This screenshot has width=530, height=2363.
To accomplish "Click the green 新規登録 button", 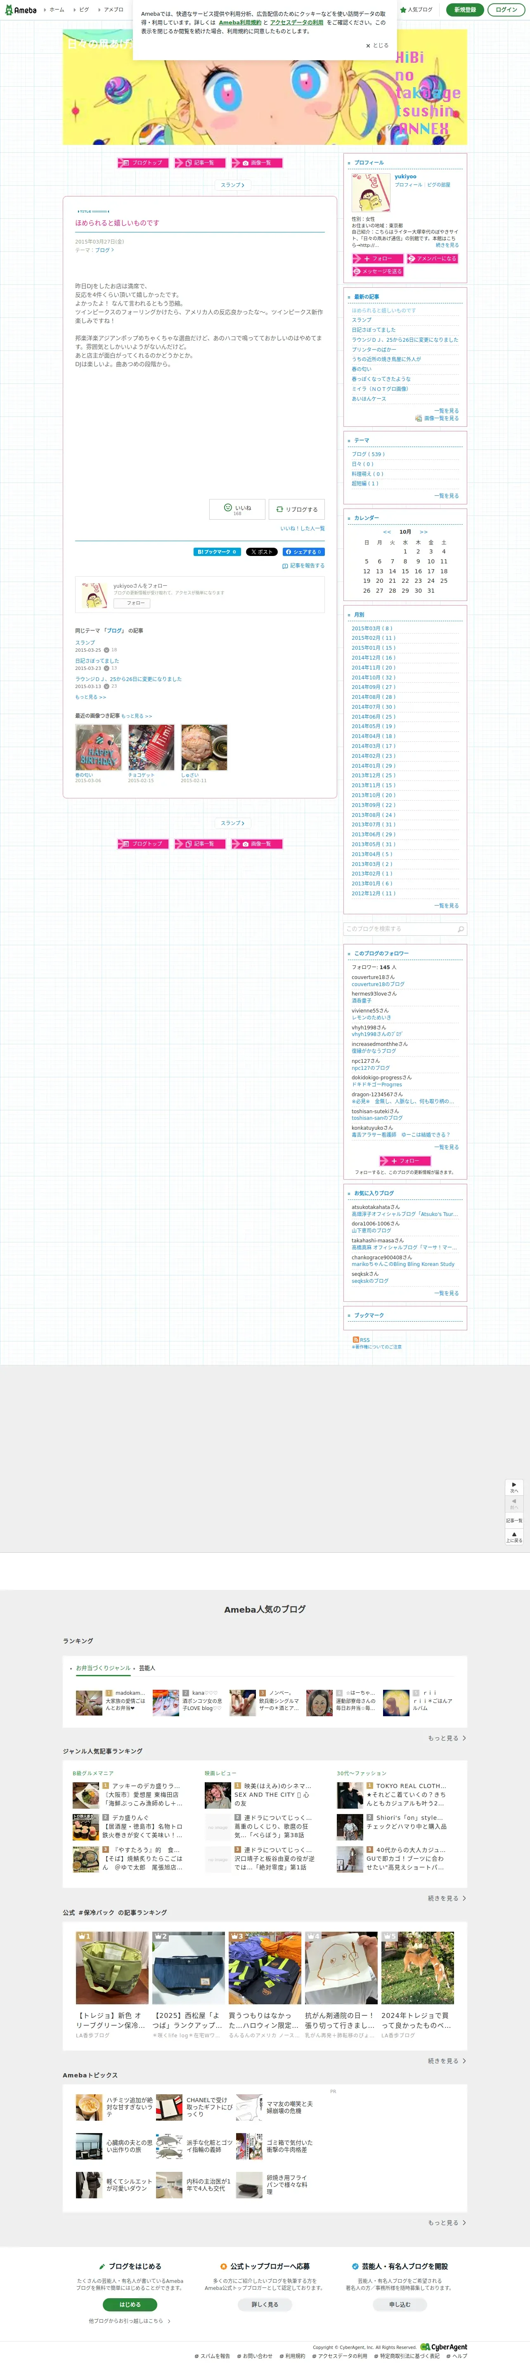I will click(x=465, y=10).
